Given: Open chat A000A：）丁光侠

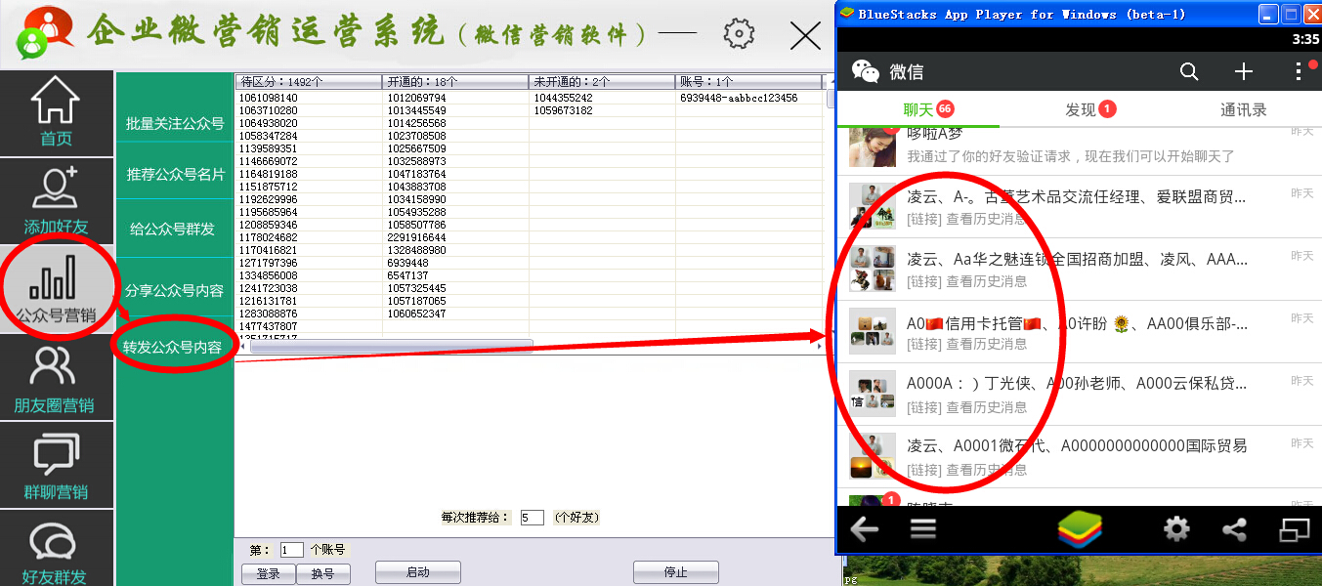Looking at the screenshot, I should 1080,395.
